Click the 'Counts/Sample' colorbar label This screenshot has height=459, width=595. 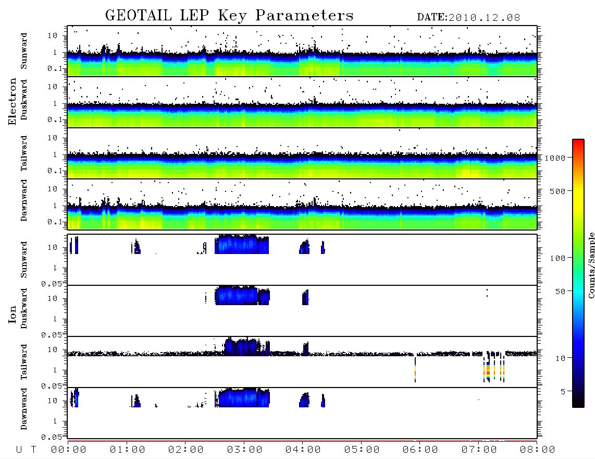591,265
